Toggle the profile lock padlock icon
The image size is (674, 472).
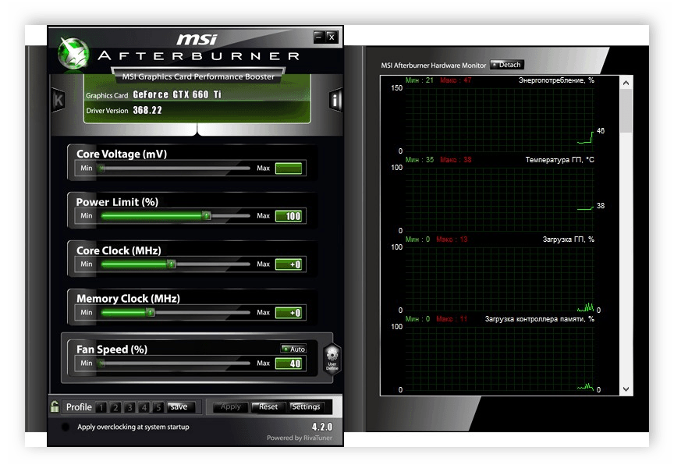[x=55, y=406]
